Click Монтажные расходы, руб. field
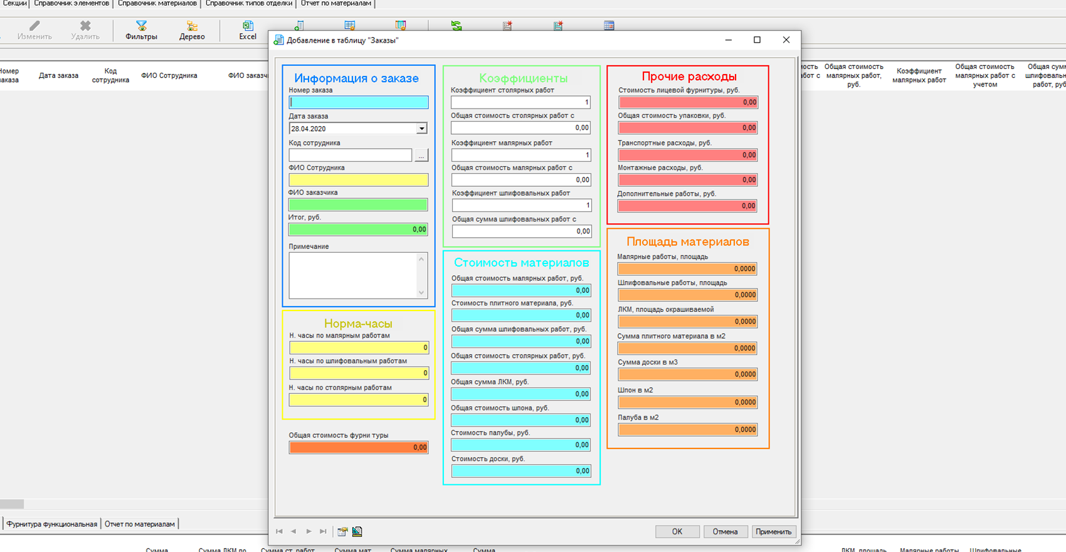Viewport: 1066px width, 552px height. [688, 180]
